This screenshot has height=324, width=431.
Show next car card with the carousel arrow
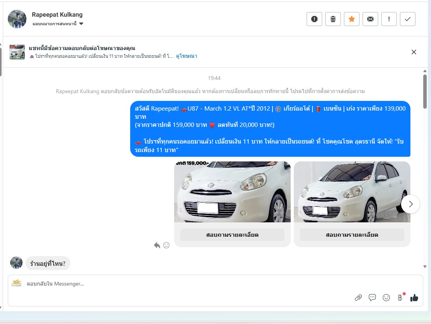click(x=410, y=204)
